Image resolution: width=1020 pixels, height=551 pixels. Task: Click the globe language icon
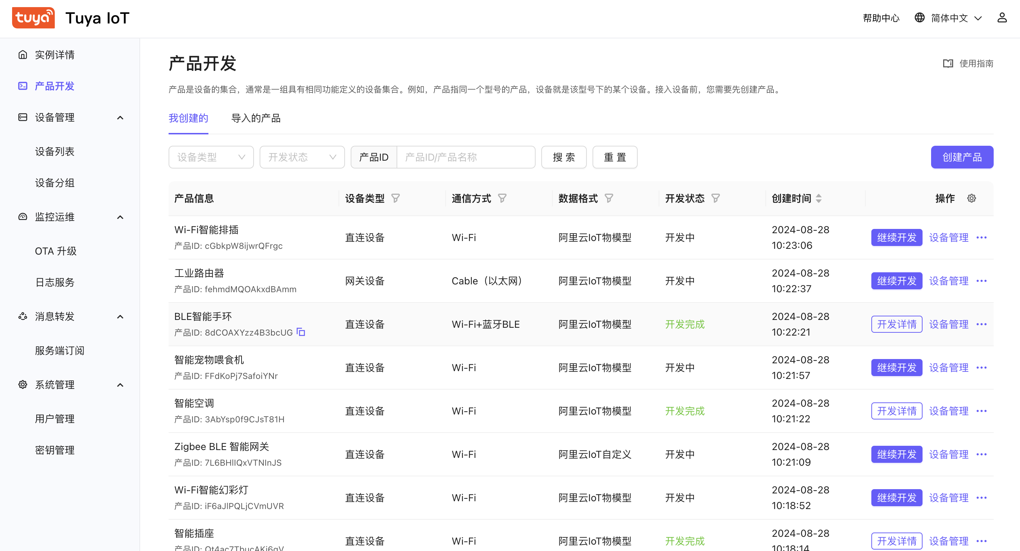click(x=919, y=18)
